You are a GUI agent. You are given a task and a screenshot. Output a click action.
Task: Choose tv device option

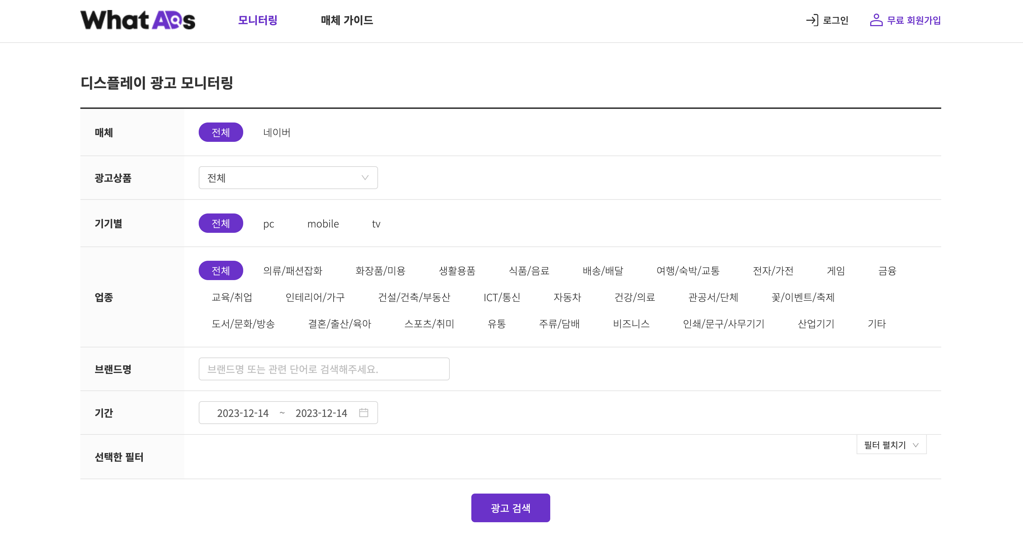(376, 224)
